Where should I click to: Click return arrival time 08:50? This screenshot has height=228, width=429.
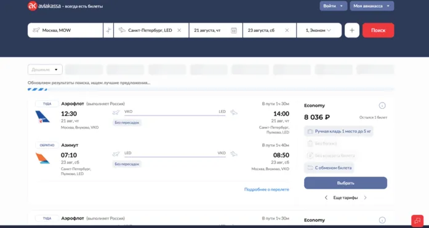pyautogui.click(x=281, y=155)
